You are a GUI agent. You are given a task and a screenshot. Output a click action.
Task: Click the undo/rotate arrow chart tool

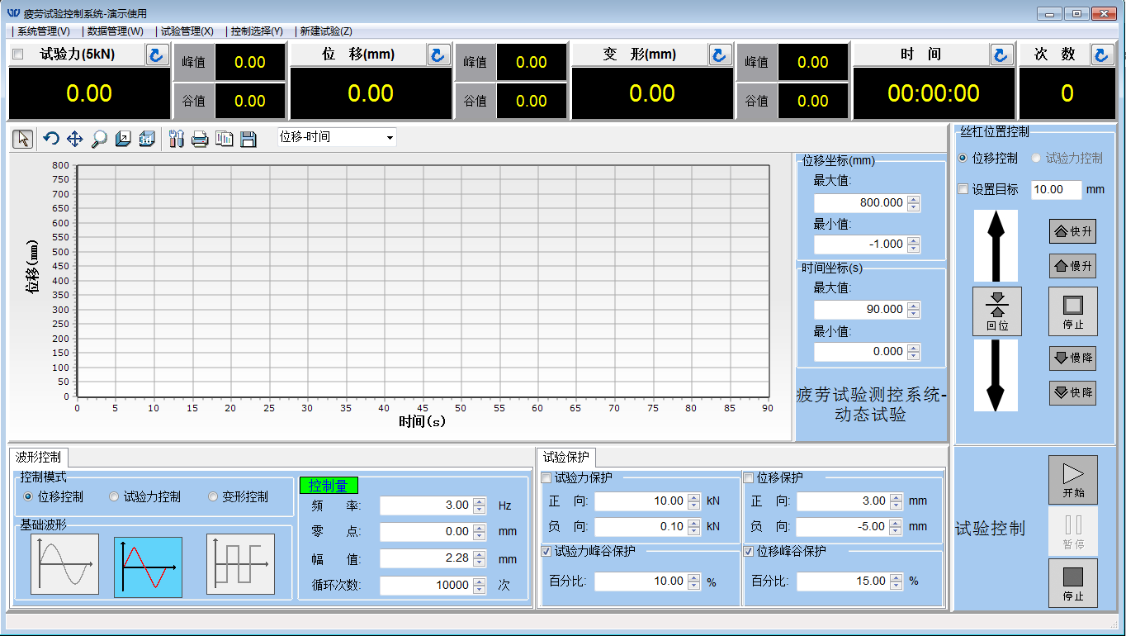tap(51, 139)
